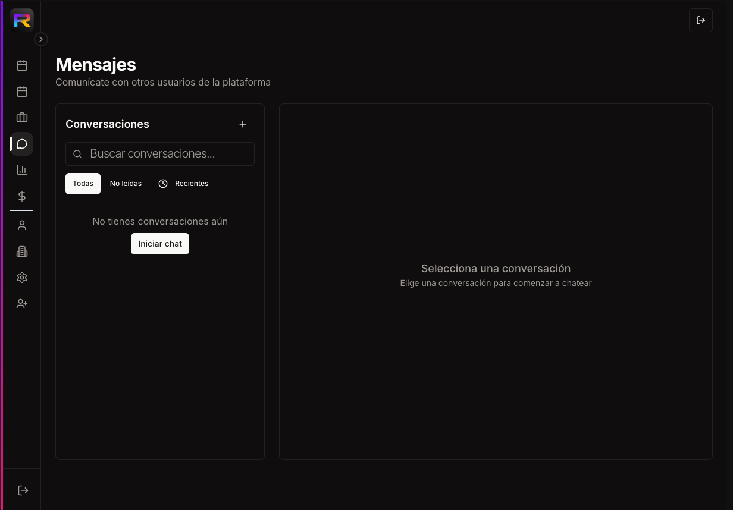
Task: Open the bar chart statistics icon
Action: (22, 170)
